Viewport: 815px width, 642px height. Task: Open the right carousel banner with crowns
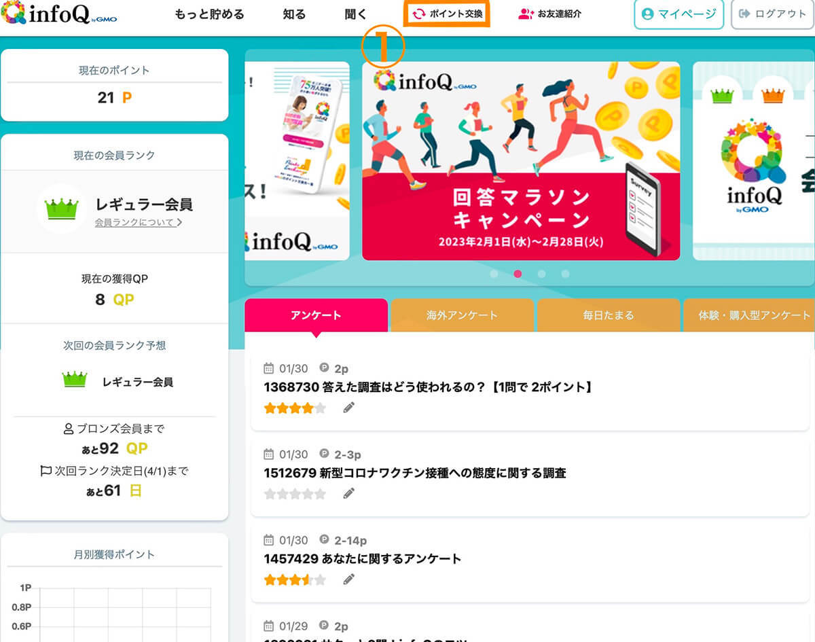click(x=754, y=161)
